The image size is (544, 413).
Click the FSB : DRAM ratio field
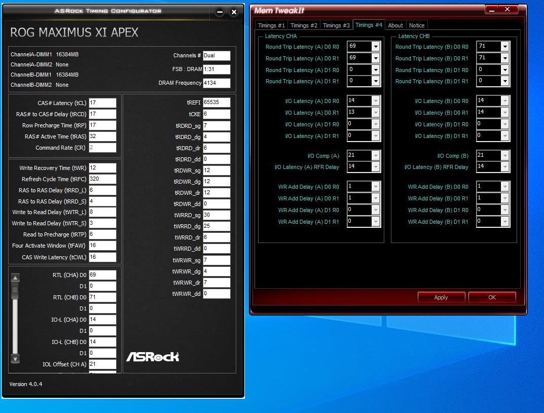click(x=216, y=69)
